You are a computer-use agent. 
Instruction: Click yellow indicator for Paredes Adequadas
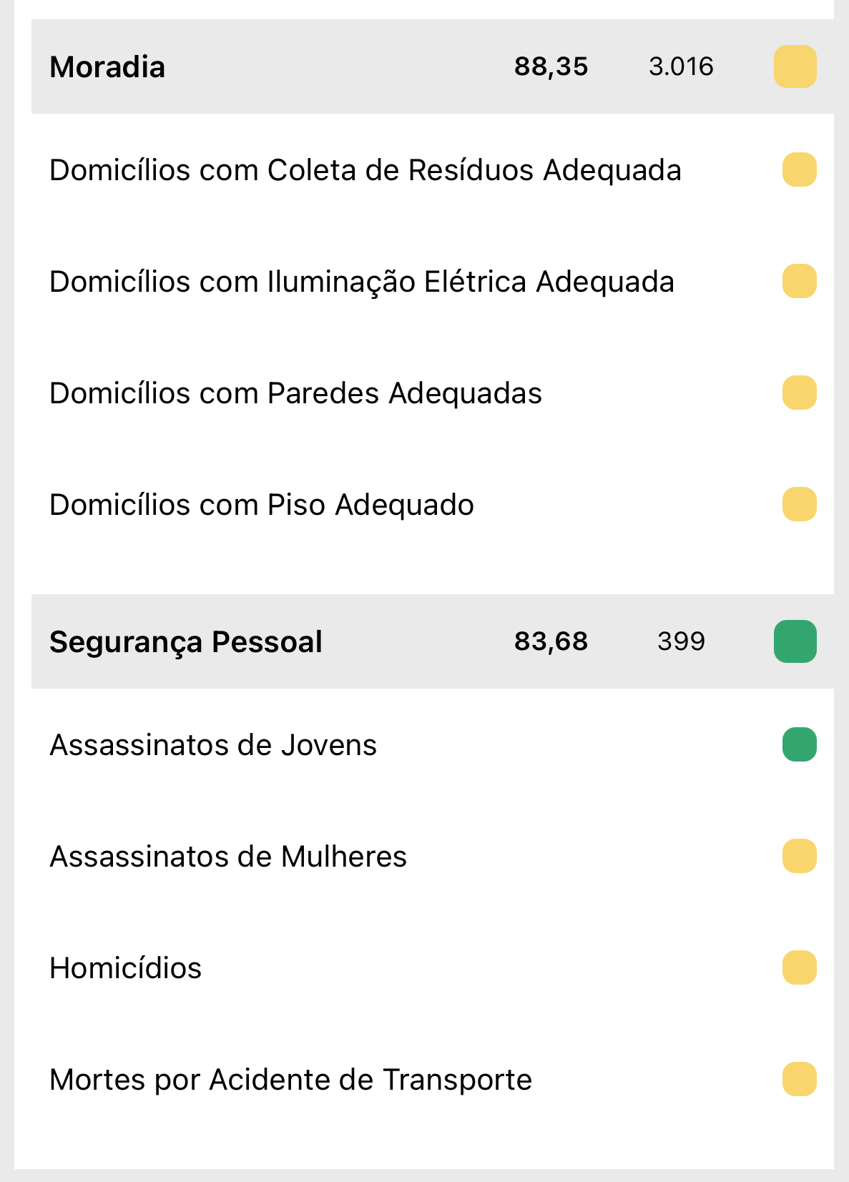pos(799,393)
